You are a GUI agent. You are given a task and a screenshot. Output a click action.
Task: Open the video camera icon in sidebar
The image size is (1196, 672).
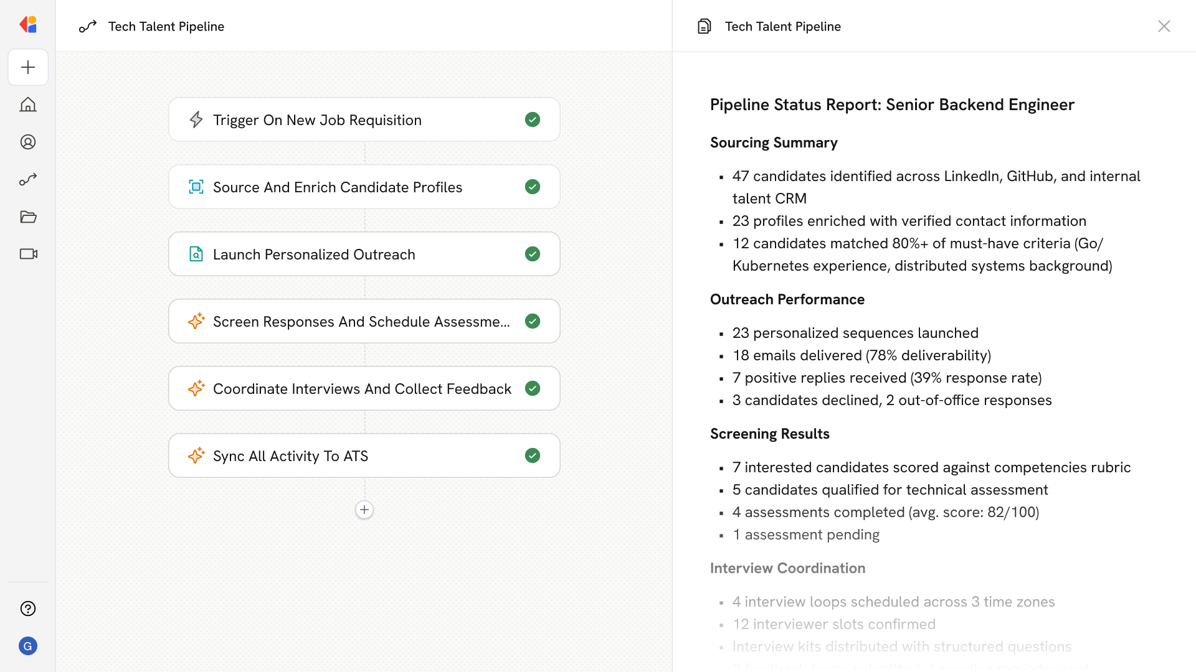pyautogui.click(x=28, y=254)
